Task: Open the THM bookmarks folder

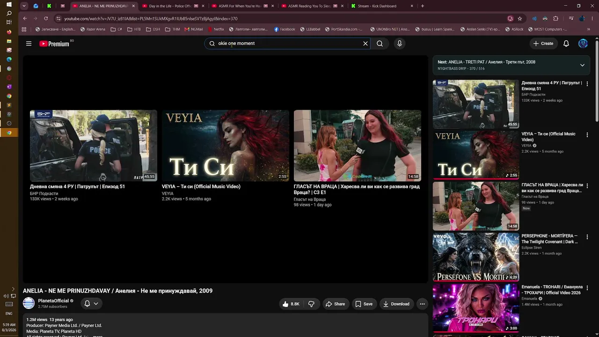Action: (173, 29)
